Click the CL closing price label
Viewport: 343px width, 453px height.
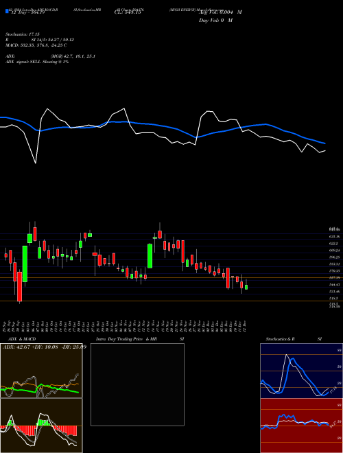tap(128, 12)
